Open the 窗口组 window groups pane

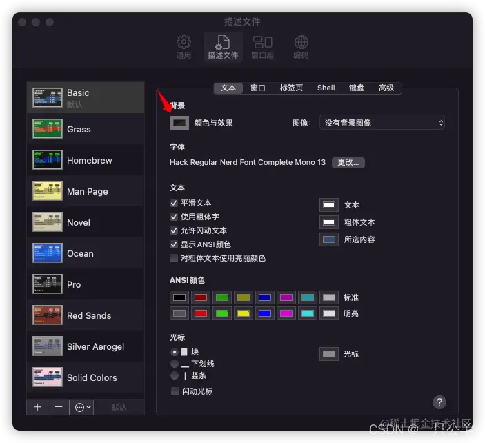tap(262, 47)
